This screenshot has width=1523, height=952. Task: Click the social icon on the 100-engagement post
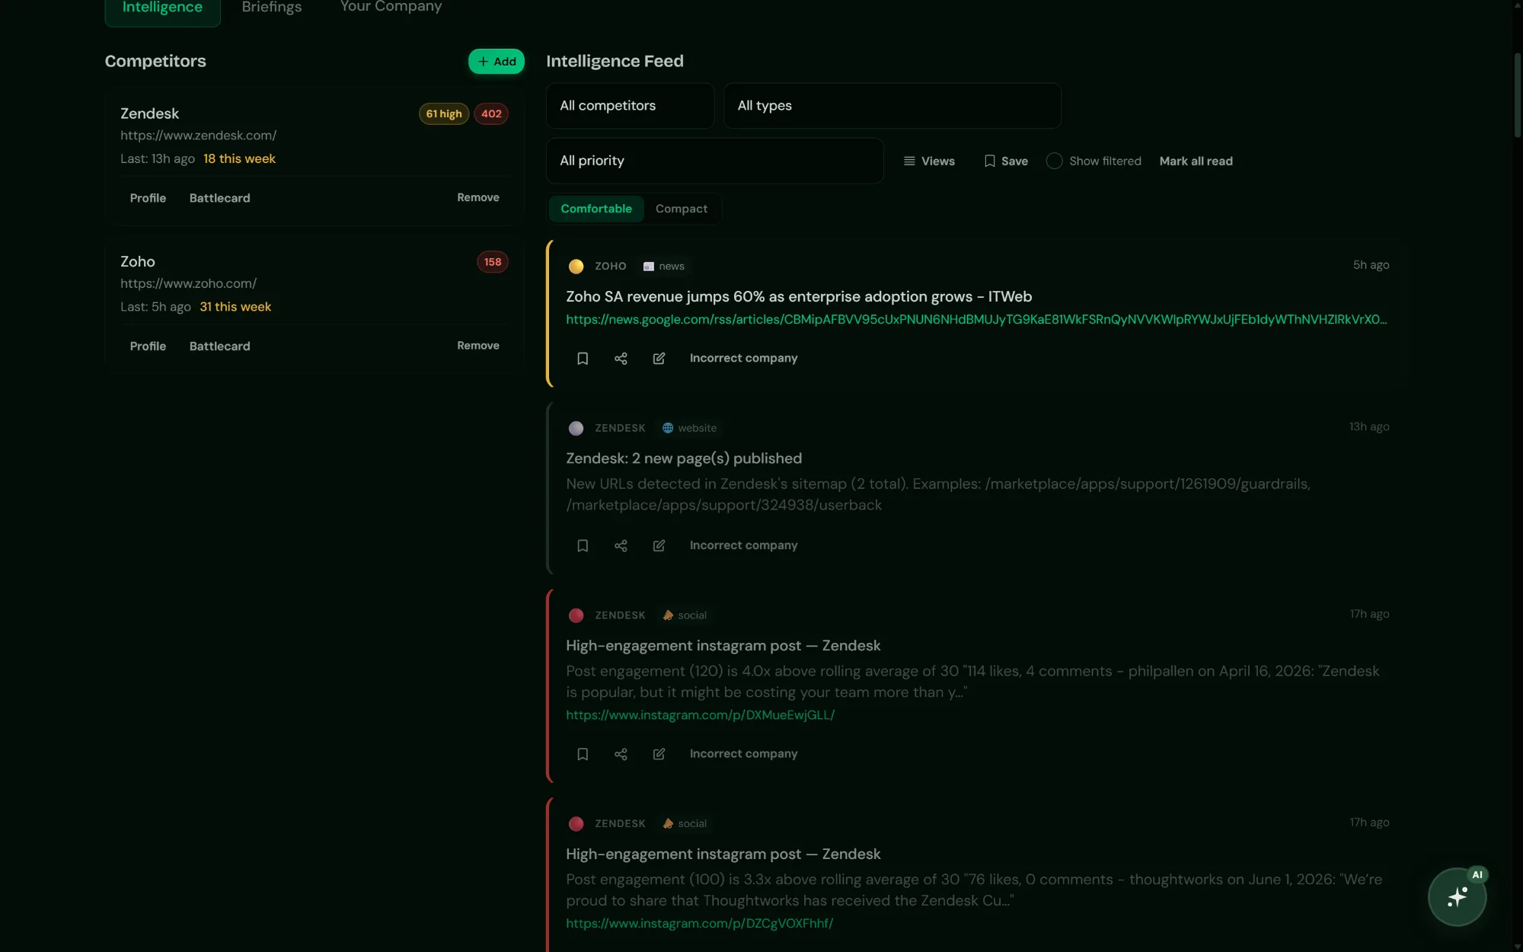668,823
